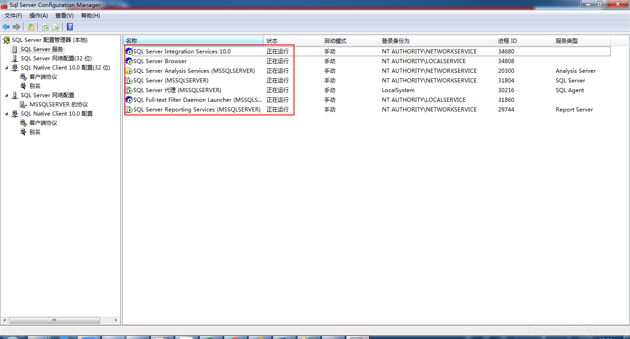Click the Full-text Filter Daemon Launcher icon
Screen dimensions: 630x339
tap(129, 100)
